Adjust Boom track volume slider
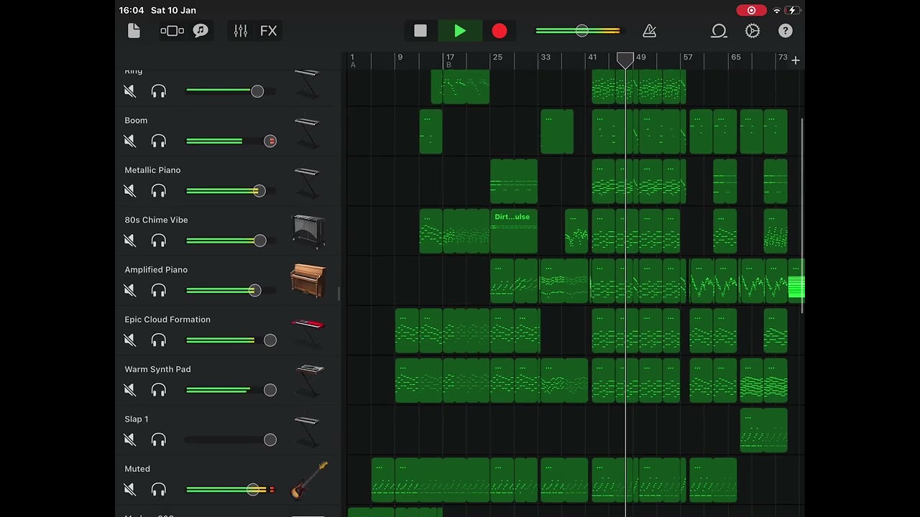Viewport: 920px width, 517px height. 231,141
